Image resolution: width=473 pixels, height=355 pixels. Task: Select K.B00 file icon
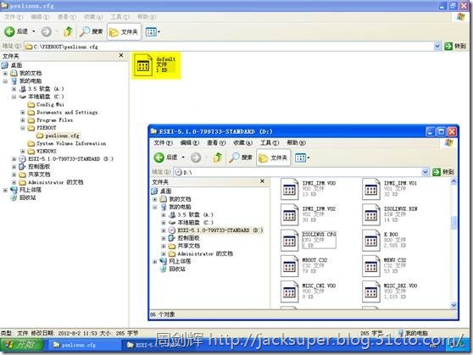tap(371, 241)
